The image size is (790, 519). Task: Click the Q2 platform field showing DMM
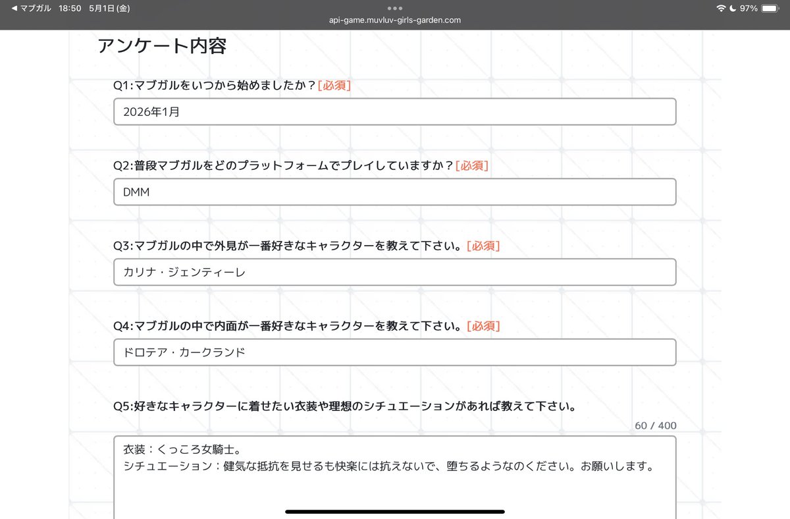[395, 192]
